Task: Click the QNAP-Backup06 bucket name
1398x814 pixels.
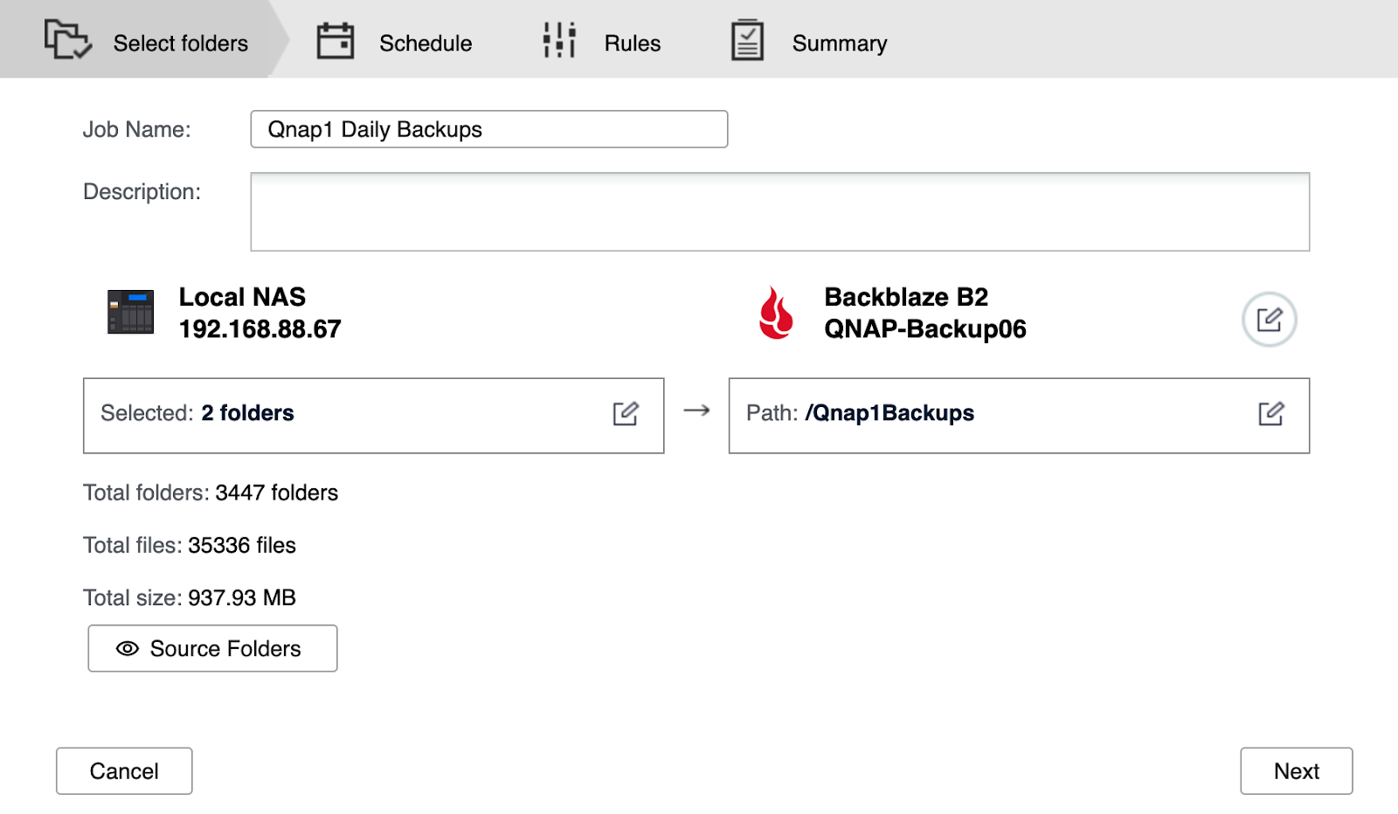Action: (x=925, y=329)
